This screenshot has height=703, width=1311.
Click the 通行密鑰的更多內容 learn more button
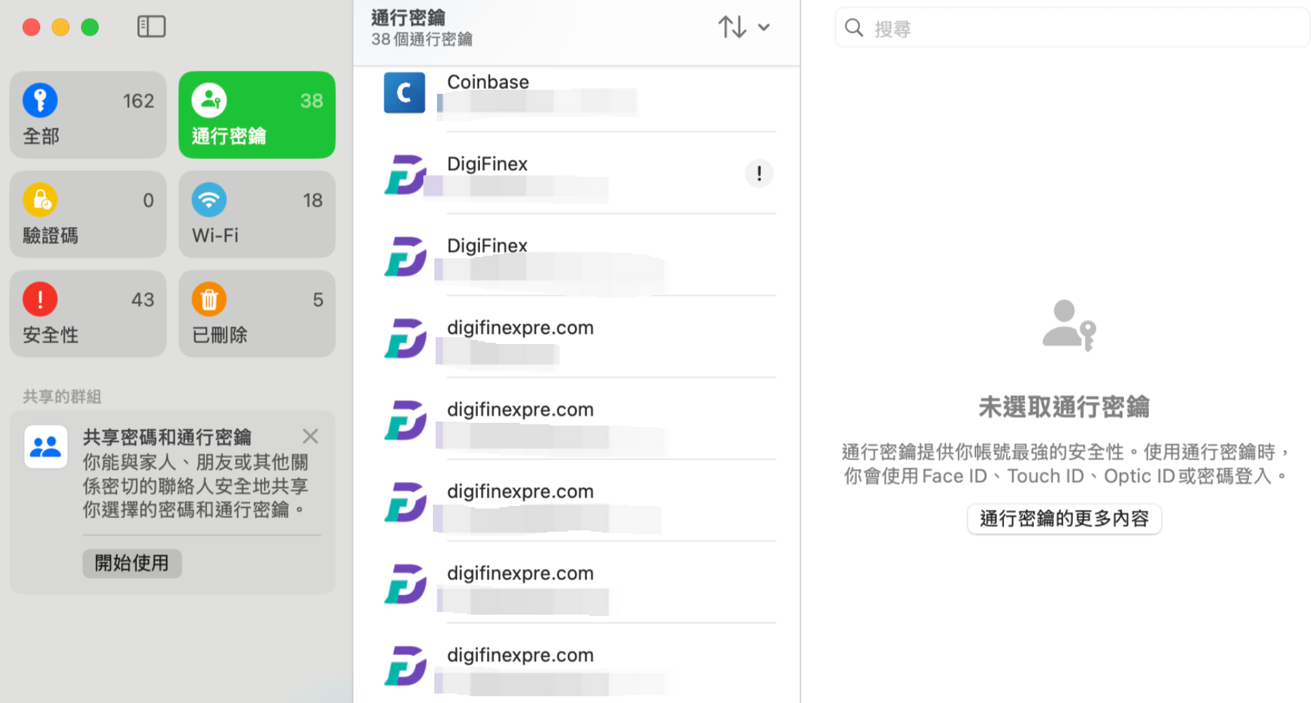coord(1064,519)
